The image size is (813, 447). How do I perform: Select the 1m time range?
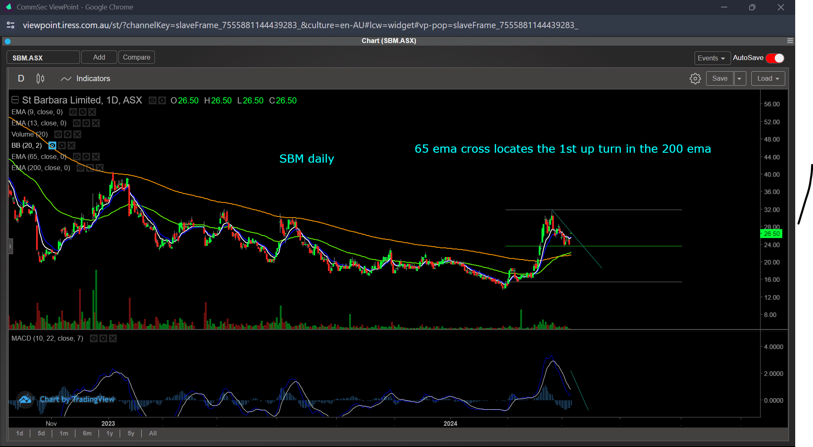point(64,433)
